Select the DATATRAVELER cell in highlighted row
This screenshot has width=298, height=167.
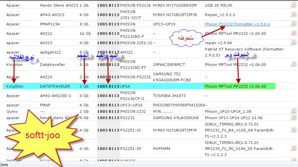pos(55,86)
